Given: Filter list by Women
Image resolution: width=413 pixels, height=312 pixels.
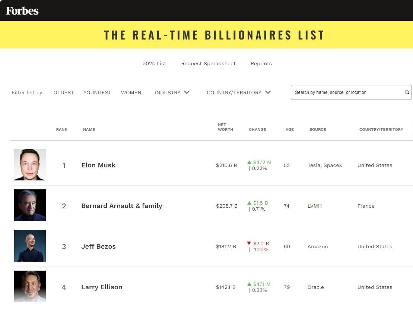Looking at the screenshot, I should [131, 92].
